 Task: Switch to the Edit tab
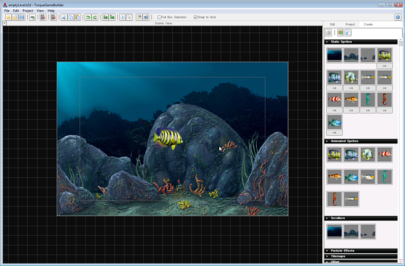(332, 24)
